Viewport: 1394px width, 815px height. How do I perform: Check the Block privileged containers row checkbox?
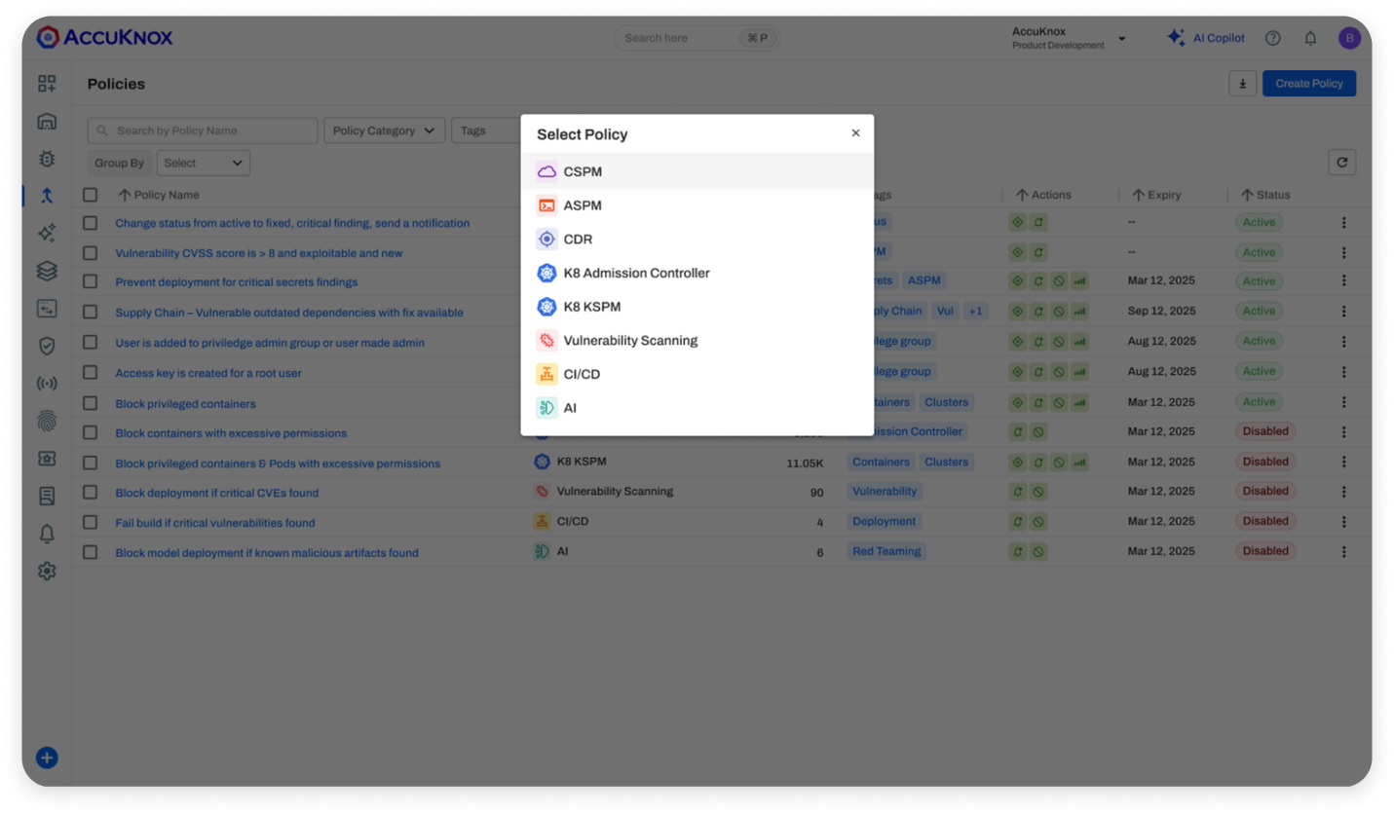[91, 403]
